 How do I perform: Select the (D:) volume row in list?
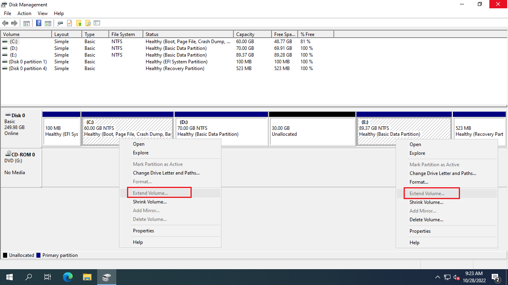pos(14,48)
